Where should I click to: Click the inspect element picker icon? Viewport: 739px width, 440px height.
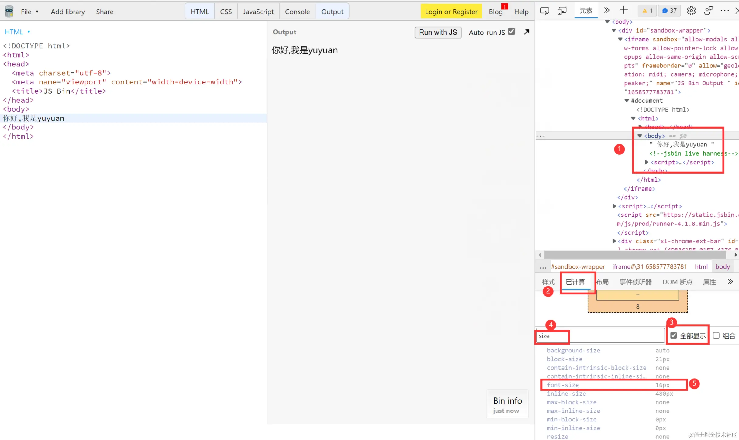pyautogui.click(x=544, y=11)
